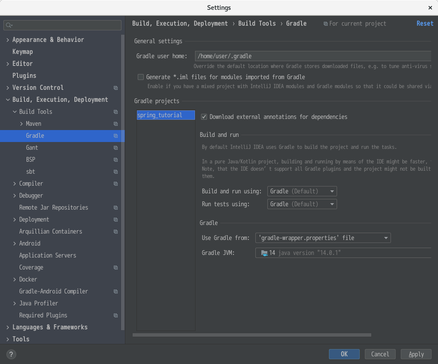Click project-level icon beside Remote Jar Repositories
Viewport: 438px width, 364px height.
[x=115, y=207]
